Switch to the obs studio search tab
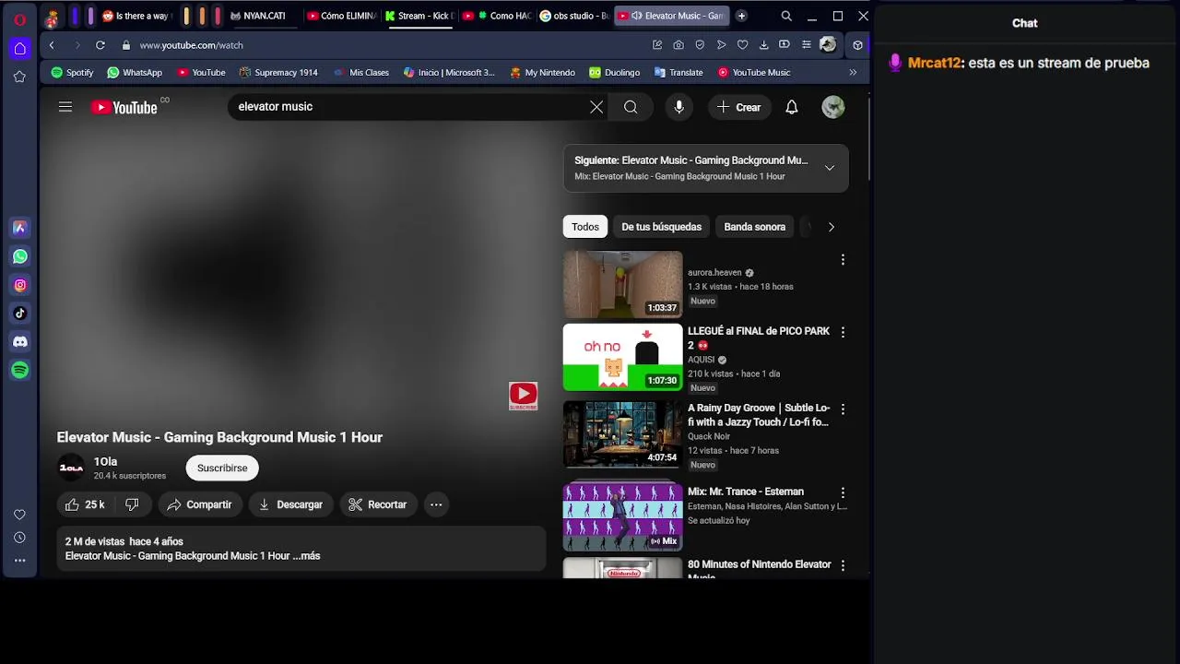 [574, 16]
